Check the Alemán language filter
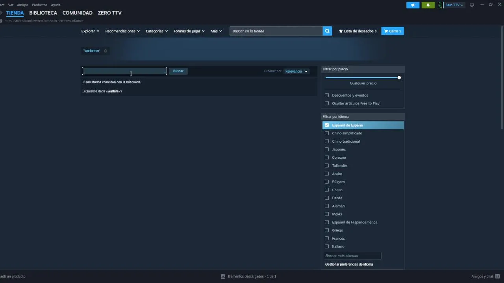This screenshot has width=504, height=283. click(327, 206)
